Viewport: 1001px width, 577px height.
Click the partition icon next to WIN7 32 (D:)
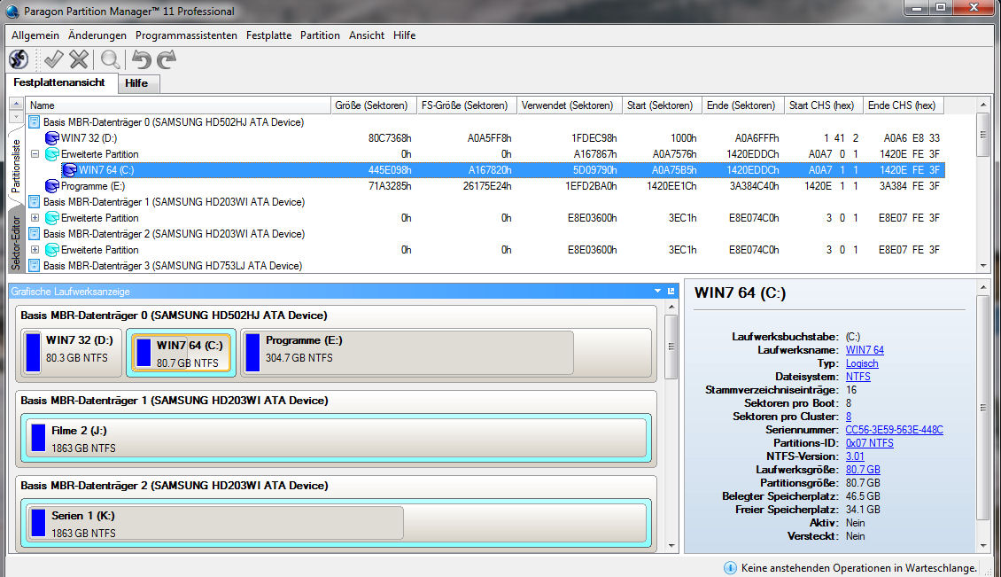[52, 138]
